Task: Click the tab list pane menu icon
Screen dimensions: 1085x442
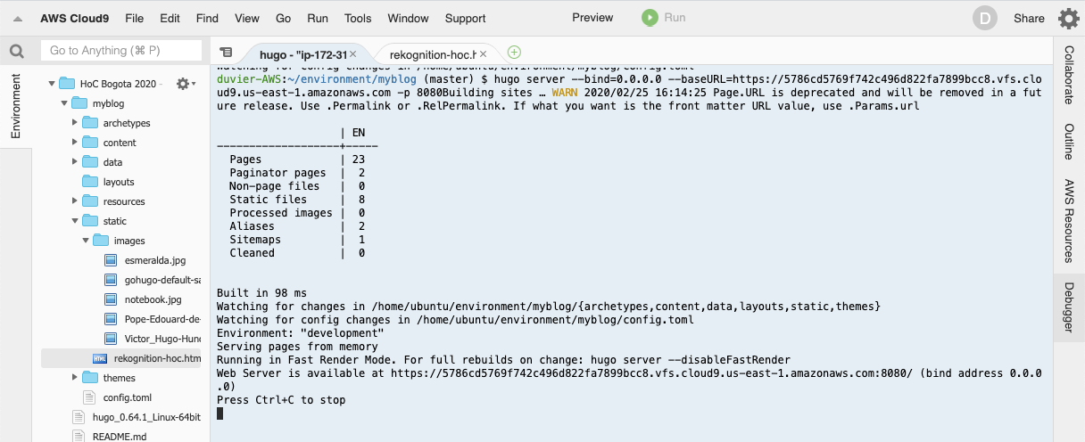Action: (226, 53)
